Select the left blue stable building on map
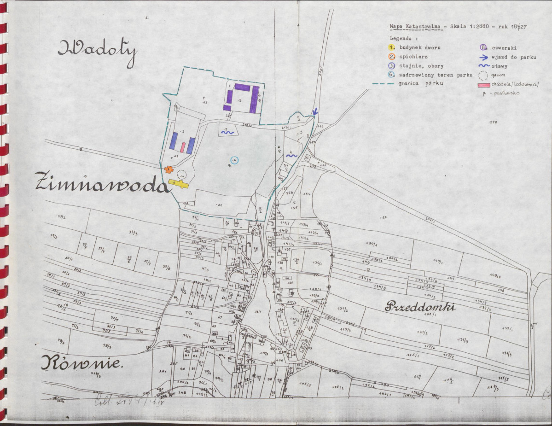This screenshot has width=552, height=426. point(174,141)
